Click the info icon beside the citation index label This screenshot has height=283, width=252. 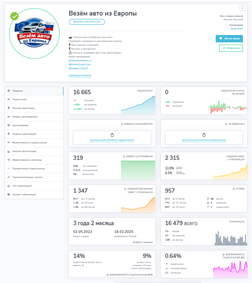point(124,156)
